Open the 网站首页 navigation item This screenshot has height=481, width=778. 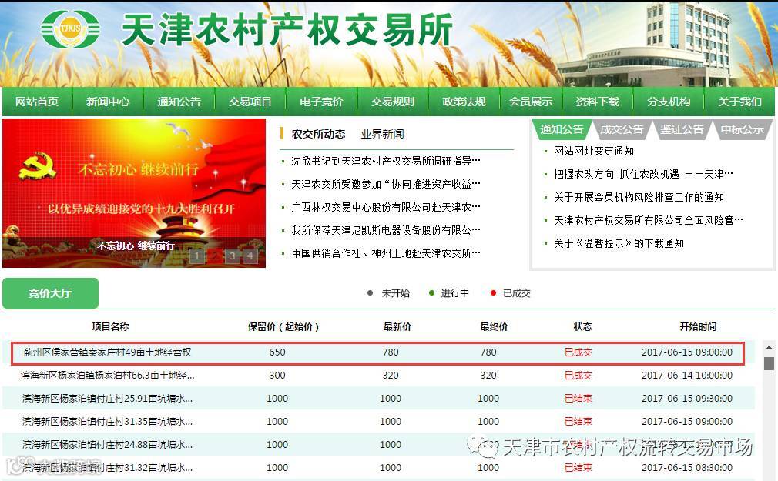point(37,102)
